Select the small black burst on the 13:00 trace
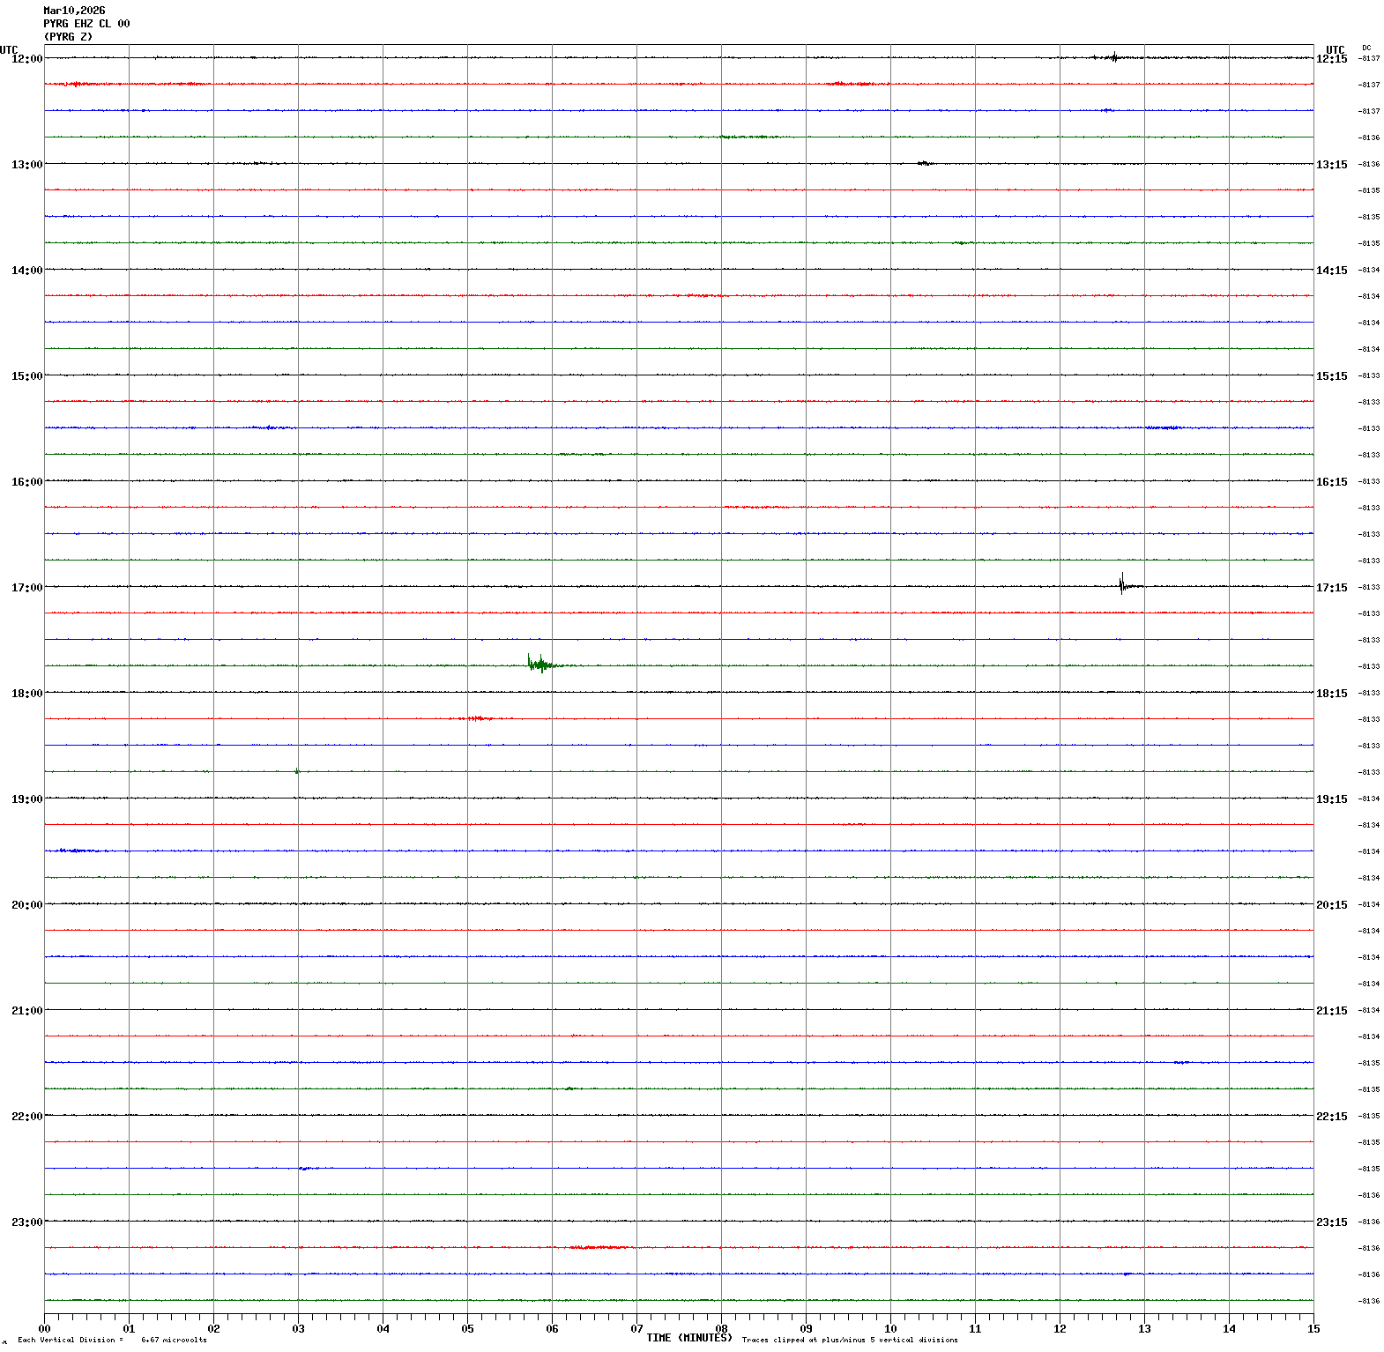This screenshot has width=1384, height=1352. (923, 163)
